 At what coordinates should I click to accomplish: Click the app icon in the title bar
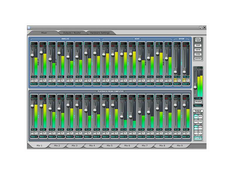(x=29, y=28)
